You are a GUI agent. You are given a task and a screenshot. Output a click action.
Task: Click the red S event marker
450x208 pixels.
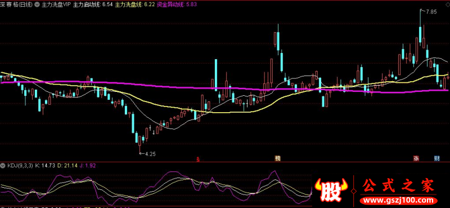(197, 159)
